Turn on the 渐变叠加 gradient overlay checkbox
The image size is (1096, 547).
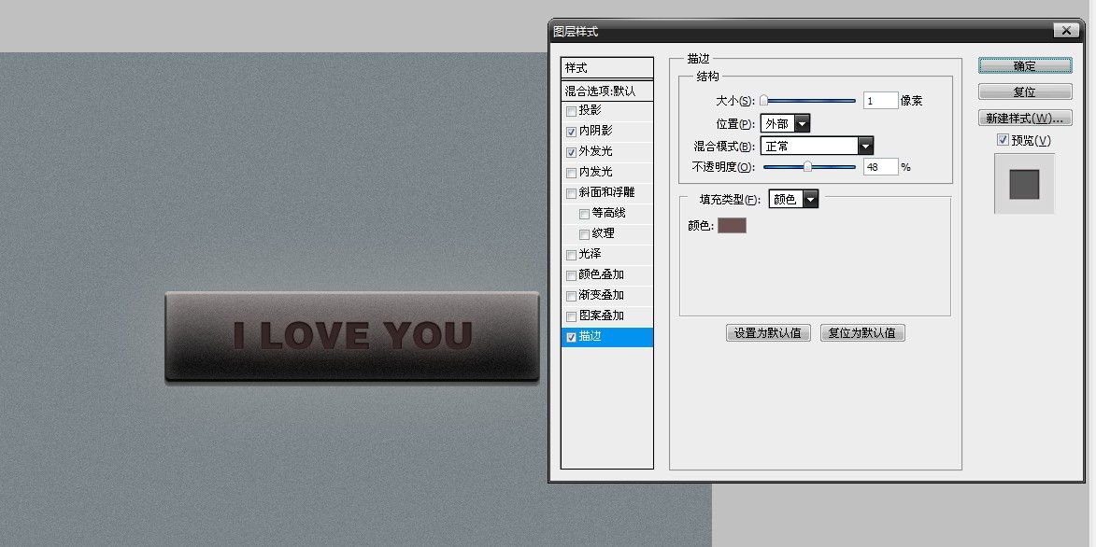(572, 296)
